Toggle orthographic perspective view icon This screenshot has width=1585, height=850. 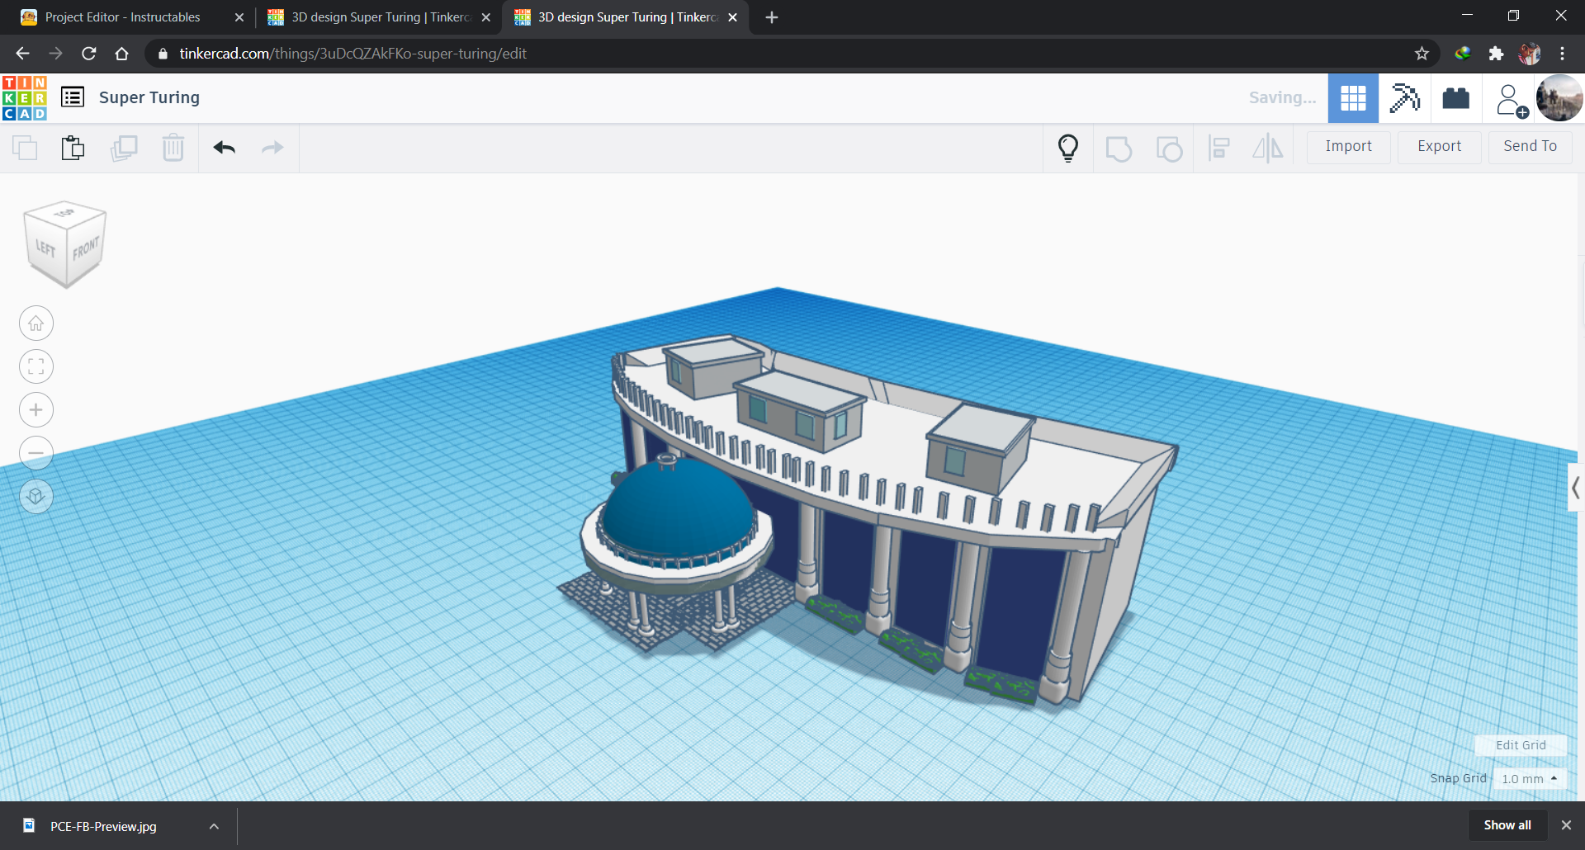[x=36, y=496]
